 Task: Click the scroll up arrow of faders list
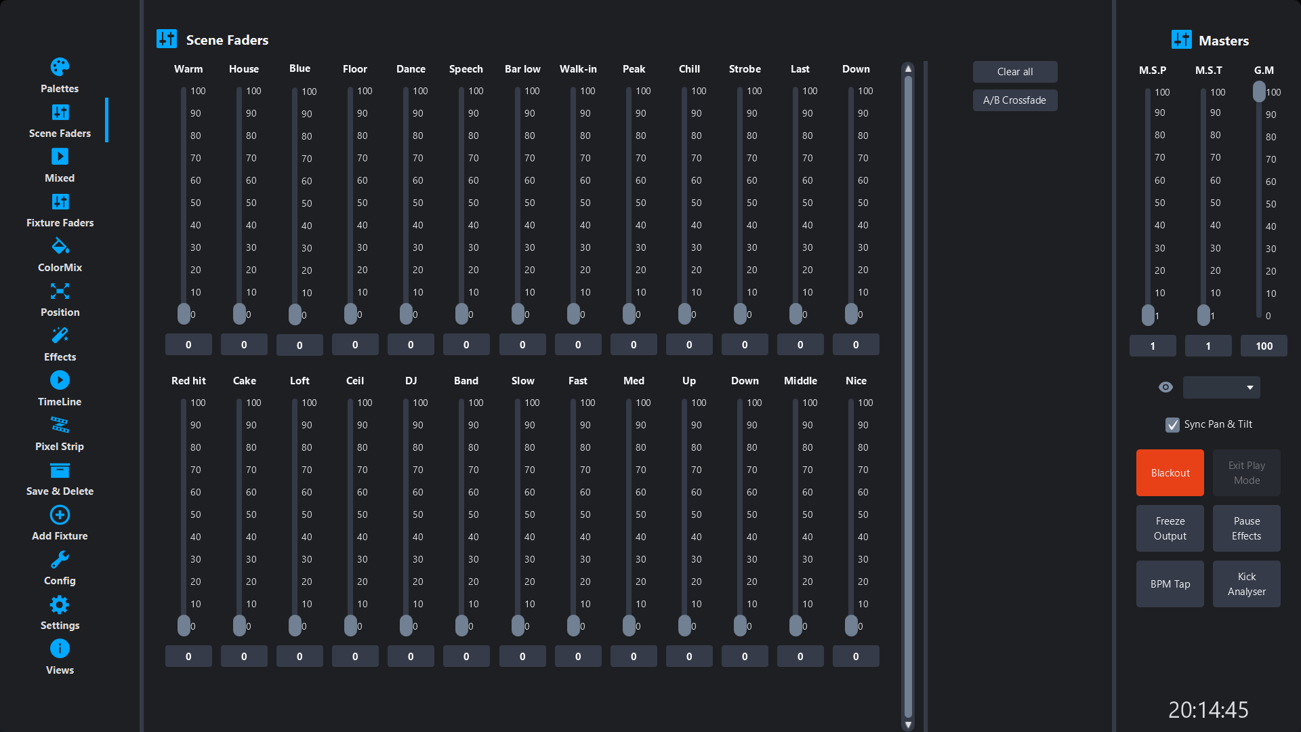pyautogui.click(x=908, y=68)
